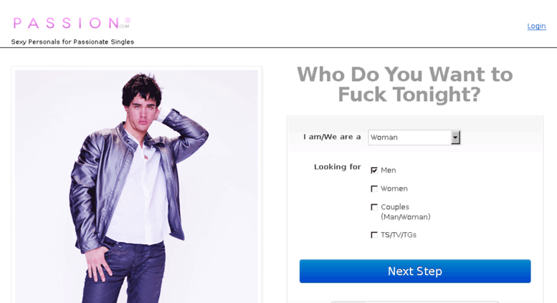Click the Couples (Man/Woman) label text
The height and width of the screenshot is (303, 557).
coord(405,212)
